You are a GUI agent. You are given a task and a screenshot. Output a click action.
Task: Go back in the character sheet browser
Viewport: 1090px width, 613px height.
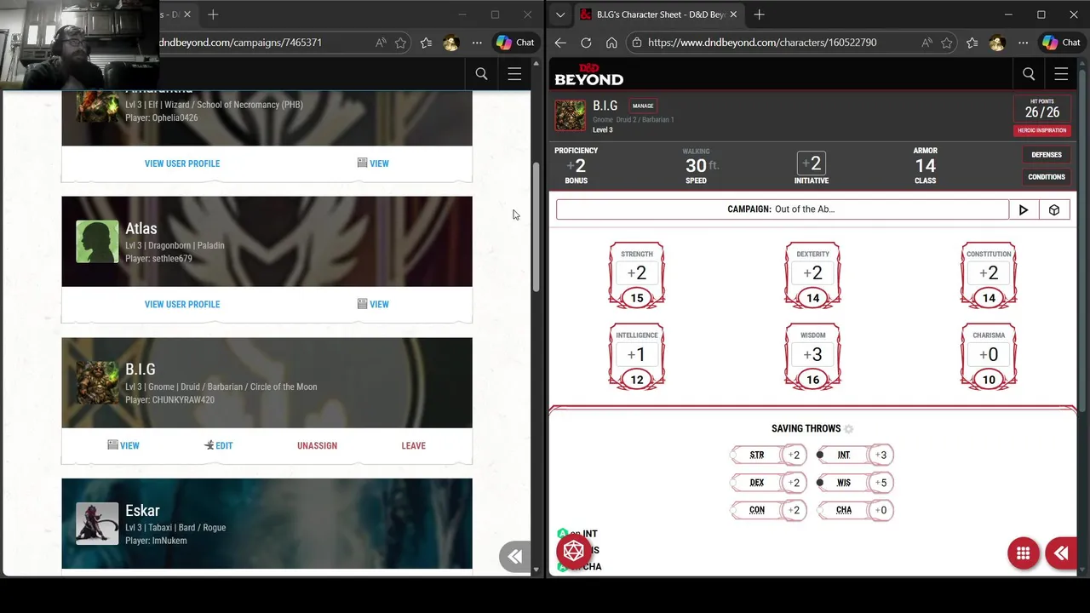[x=560, y=43]
